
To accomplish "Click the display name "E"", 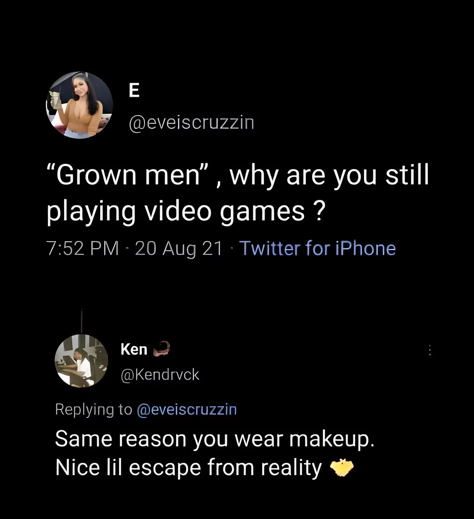I will (x=134, y=91).
